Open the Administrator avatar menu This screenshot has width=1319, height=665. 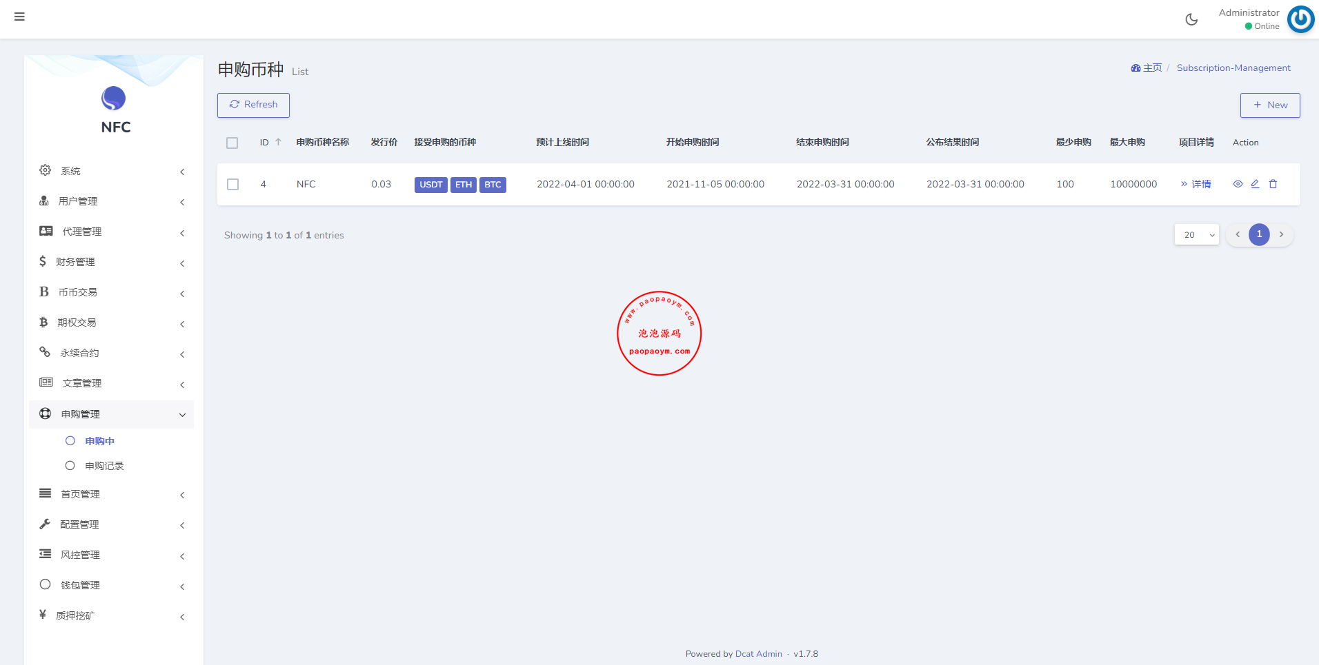click(x=1300, y=19)
